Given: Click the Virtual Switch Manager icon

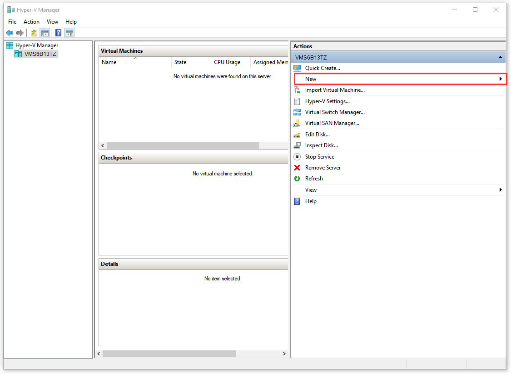Looking at the screenshot, I should coord(297,112).
